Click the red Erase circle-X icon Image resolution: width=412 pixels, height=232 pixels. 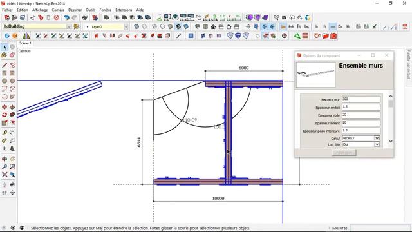click(x=56, y=17)
